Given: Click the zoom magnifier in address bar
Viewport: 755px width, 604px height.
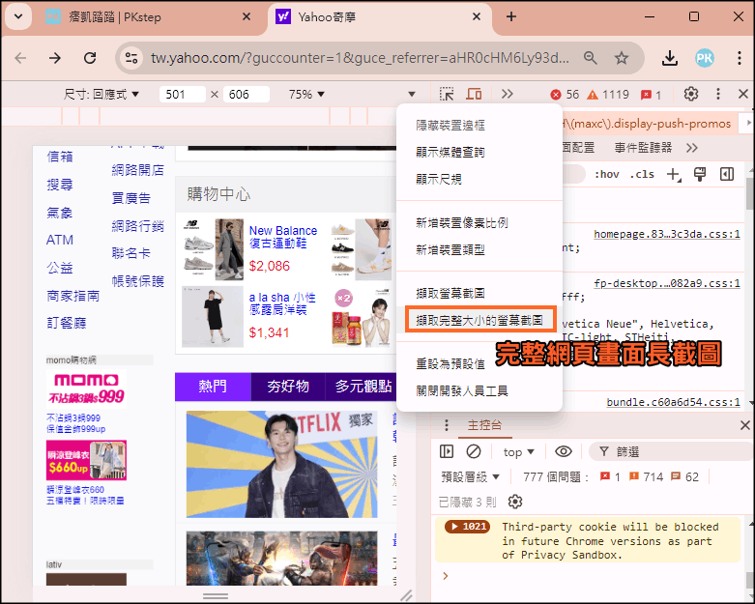Looking at the screenshot, I should pos(591,58).
